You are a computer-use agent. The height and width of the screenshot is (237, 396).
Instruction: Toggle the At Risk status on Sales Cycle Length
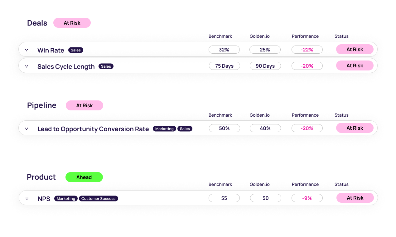[x=355, y=65]
